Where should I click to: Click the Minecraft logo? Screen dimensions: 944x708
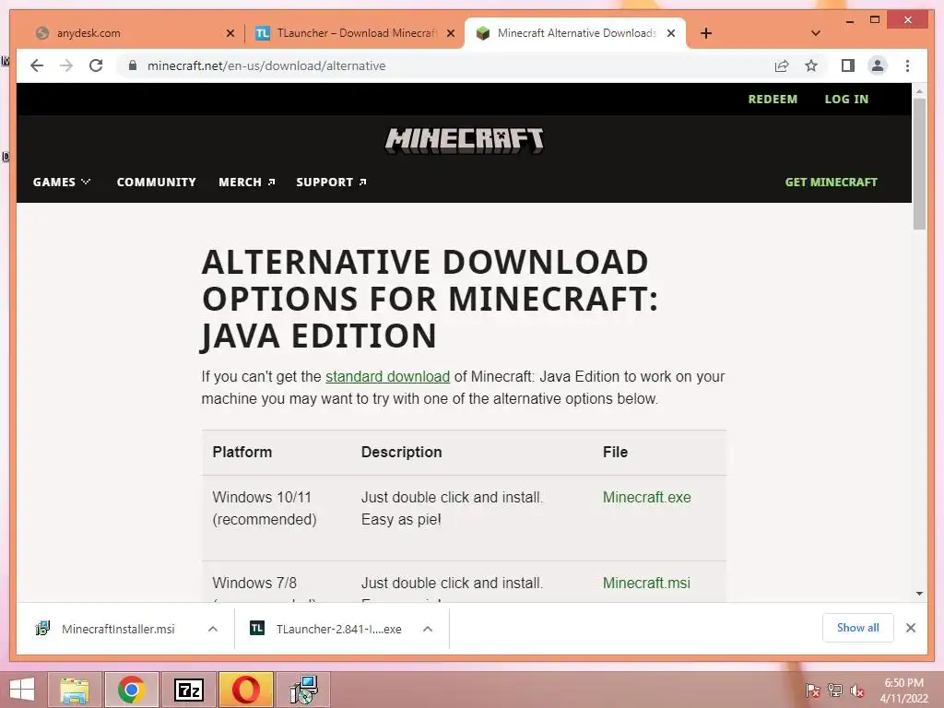pyautogui.click(x=465, y=141)
